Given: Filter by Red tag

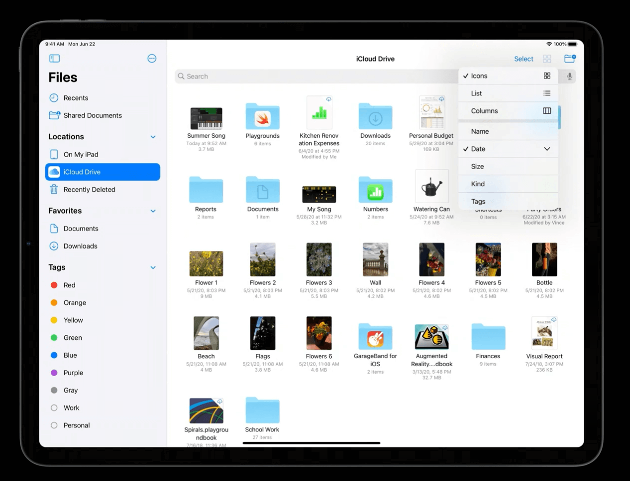Looking at the screenshot, I should (103, 285).
